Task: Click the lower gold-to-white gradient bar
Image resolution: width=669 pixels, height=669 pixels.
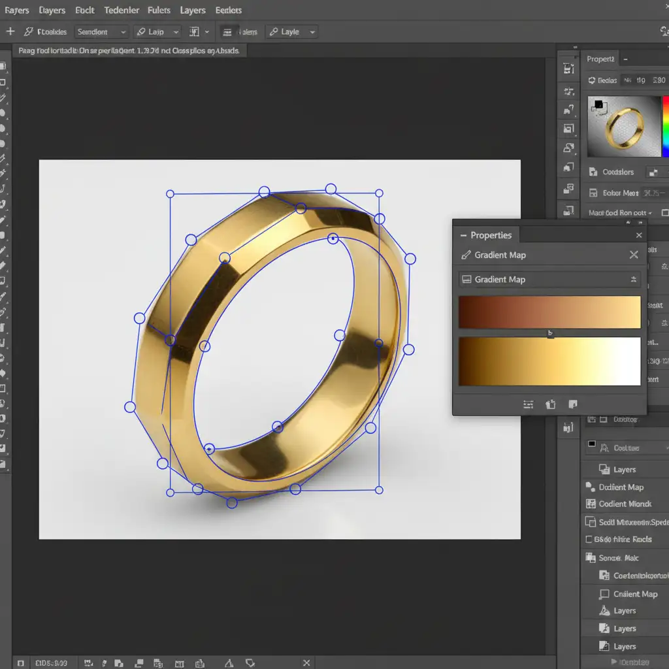Action: tap(549, 361)
